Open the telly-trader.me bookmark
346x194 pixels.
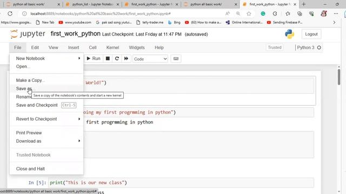coord(150,22)
